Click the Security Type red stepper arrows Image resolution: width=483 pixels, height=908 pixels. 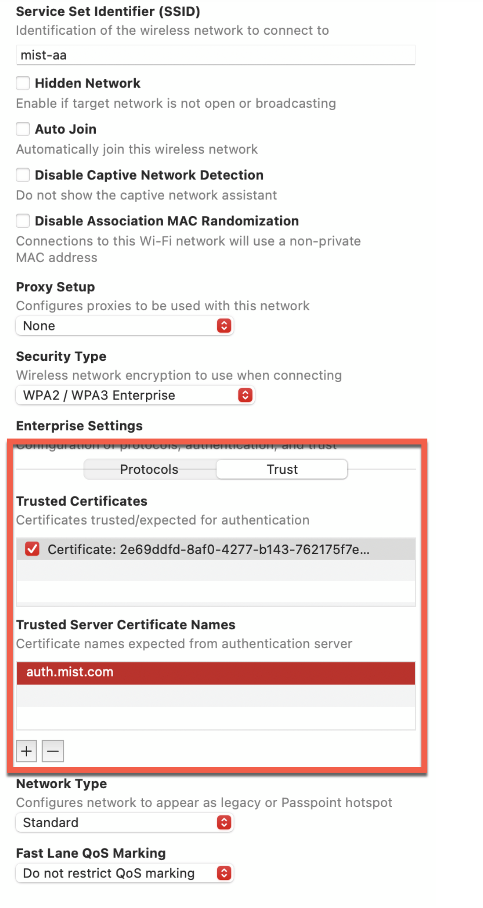click(245, 395)
